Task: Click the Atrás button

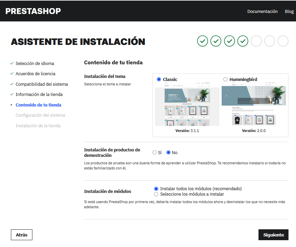Action: pyautogui.click(x=21, y=235)
